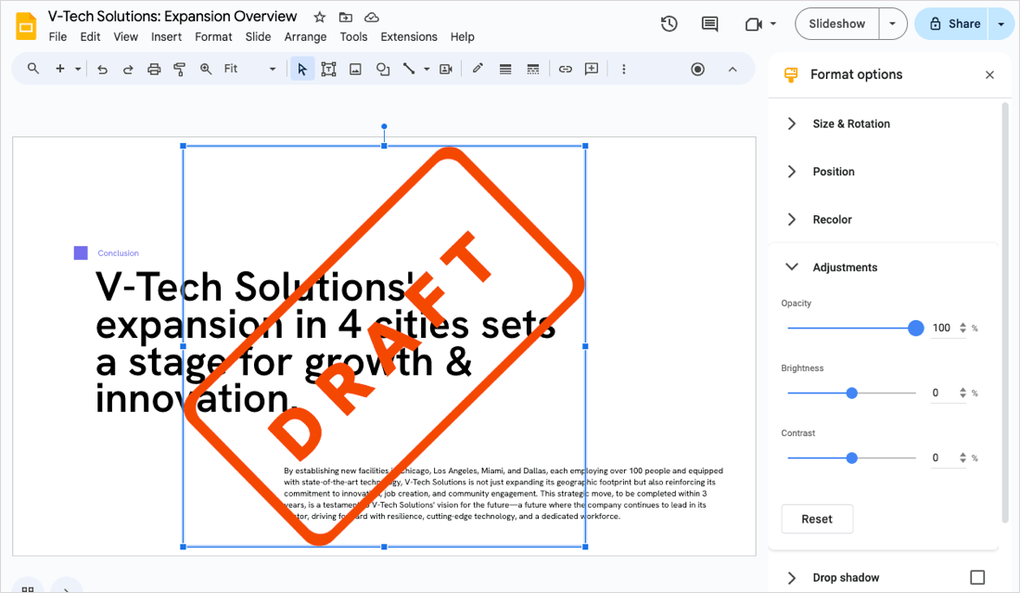The height and width of the screenshot is (593, 1020).
Task: Hide the menus with collapse arrow
Action: (733, 69)
